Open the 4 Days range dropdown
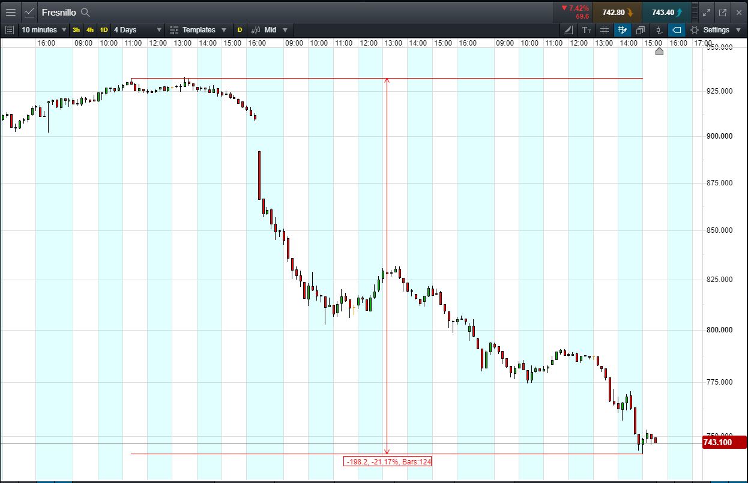The width and height of the screenshot is (748, 483). (137, 29)
